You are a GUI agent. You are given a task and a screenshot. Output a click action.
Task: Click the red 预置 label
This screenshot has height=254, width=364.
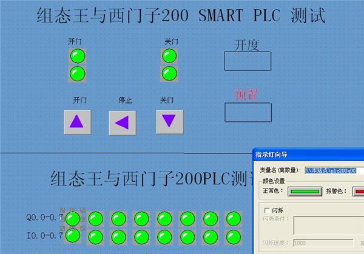246,95
